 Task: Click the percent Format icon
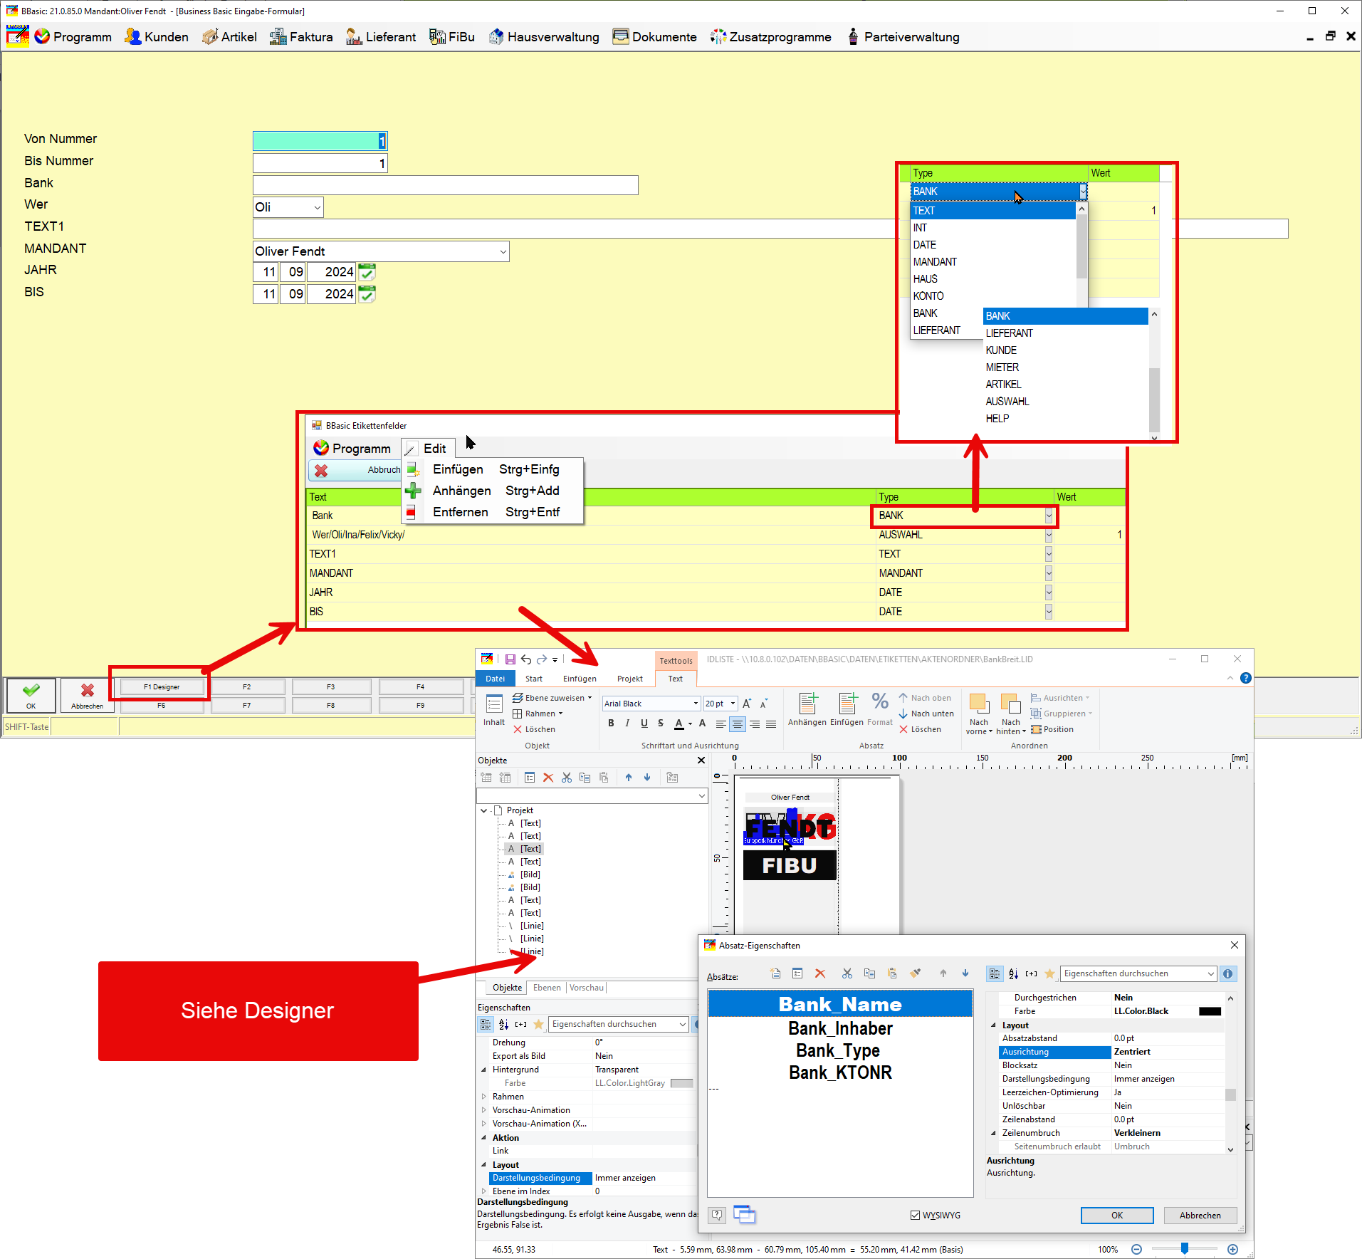click(x=880, y=701)
